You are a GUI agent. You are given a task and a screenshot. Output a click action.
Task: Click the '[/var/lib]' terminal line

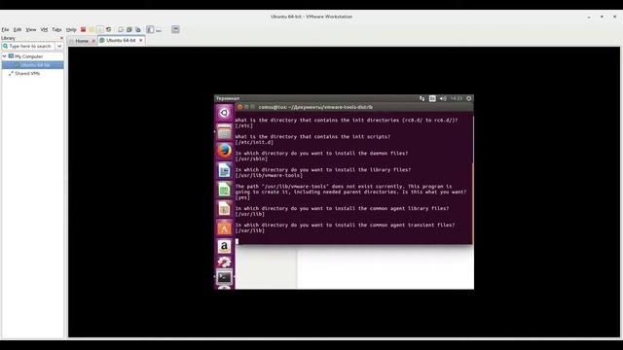tap(249, 230)
